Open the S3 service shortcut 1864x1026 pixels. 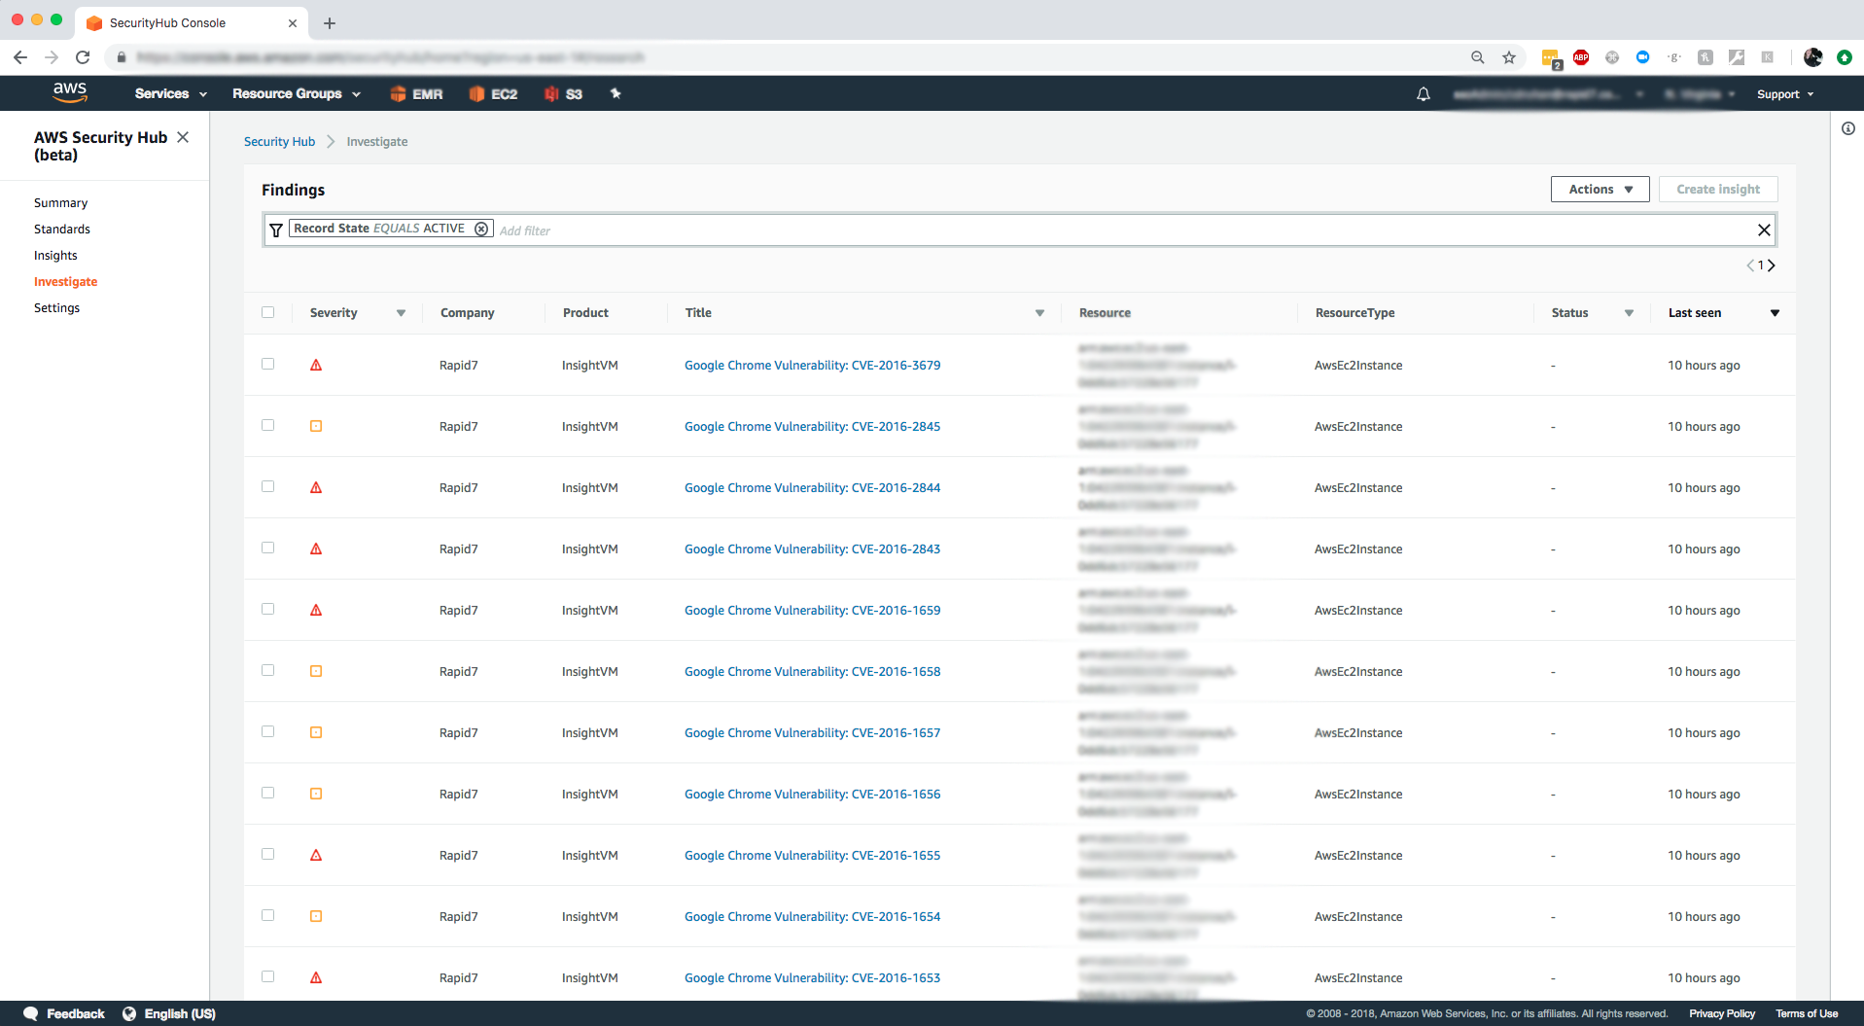point(563,94)
